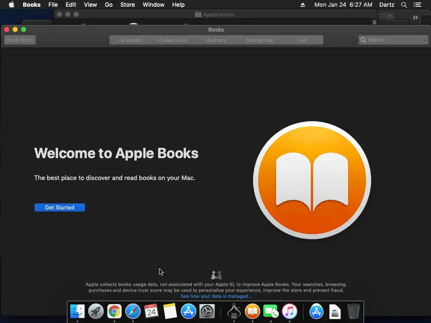
Task: Click the Book Store button
Action: 20,40
